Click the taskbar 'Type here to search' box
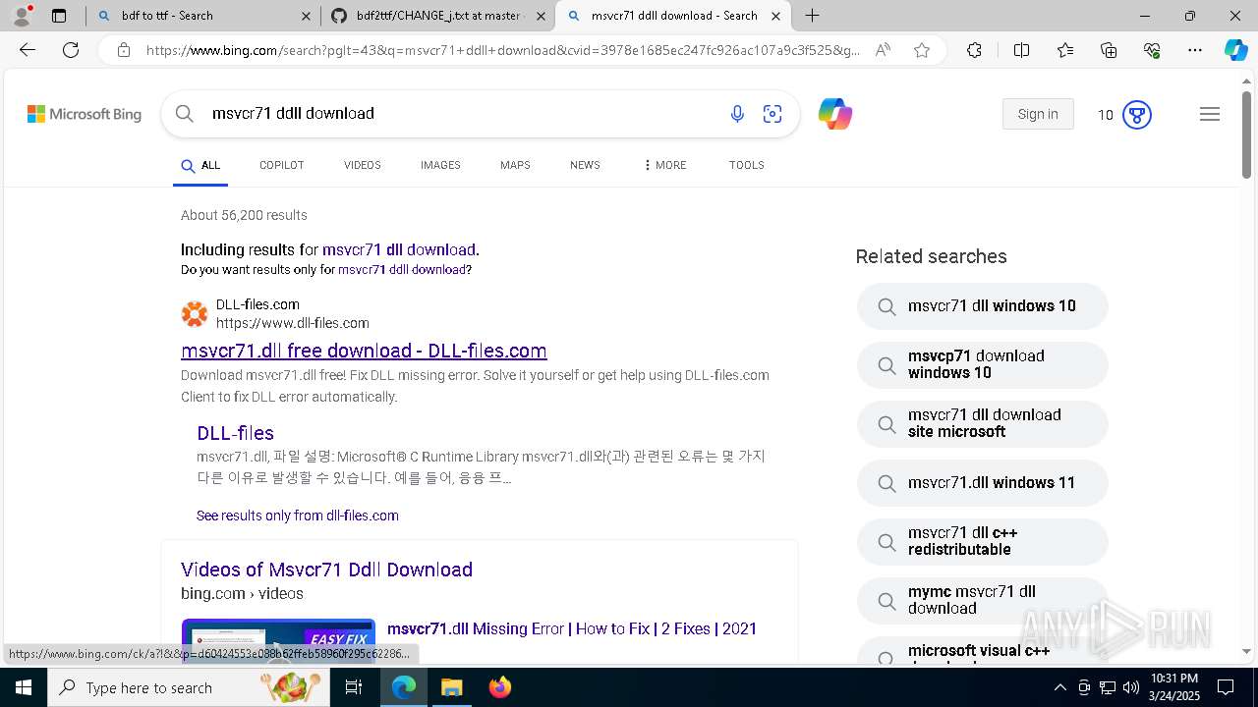Image resolution: width=1258 pixels, height=707 pixels. tap(189, 687)
